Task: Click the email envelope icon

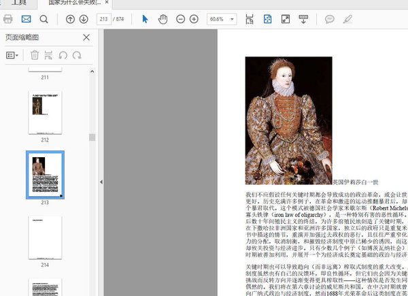Action: pyautogui.click(x=26, y=19)
